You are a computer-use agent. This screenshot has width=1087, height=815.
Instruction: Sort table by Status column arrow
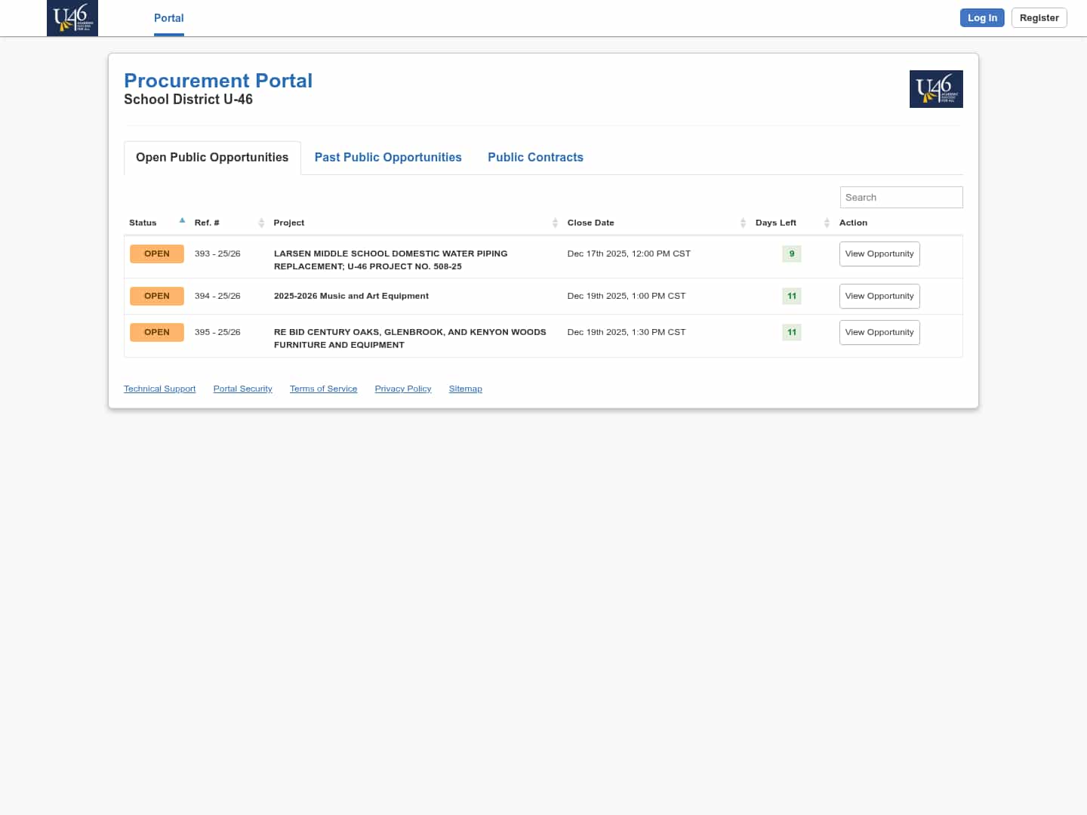click(x=182, y=221)
